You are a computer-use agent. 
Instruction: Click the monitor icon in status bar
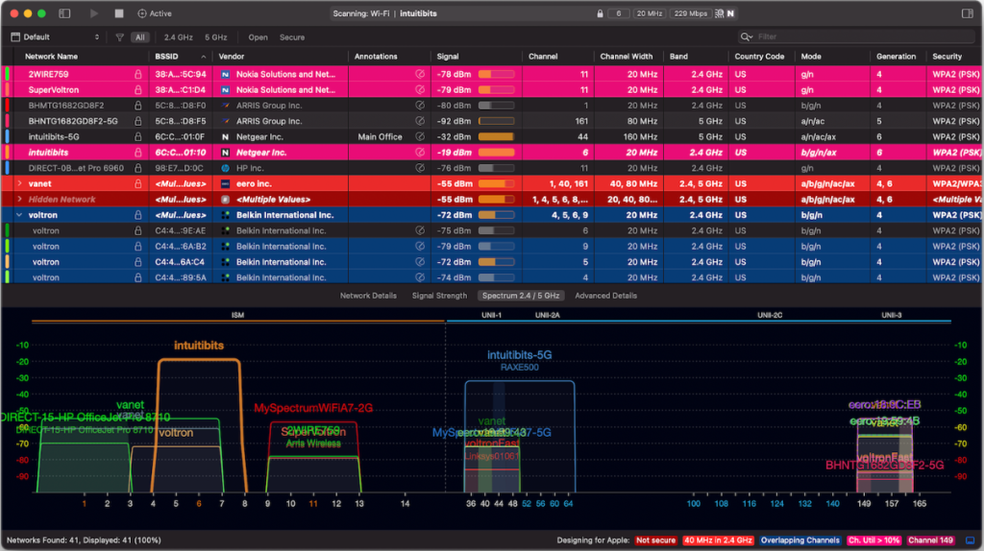pos(969,540)
